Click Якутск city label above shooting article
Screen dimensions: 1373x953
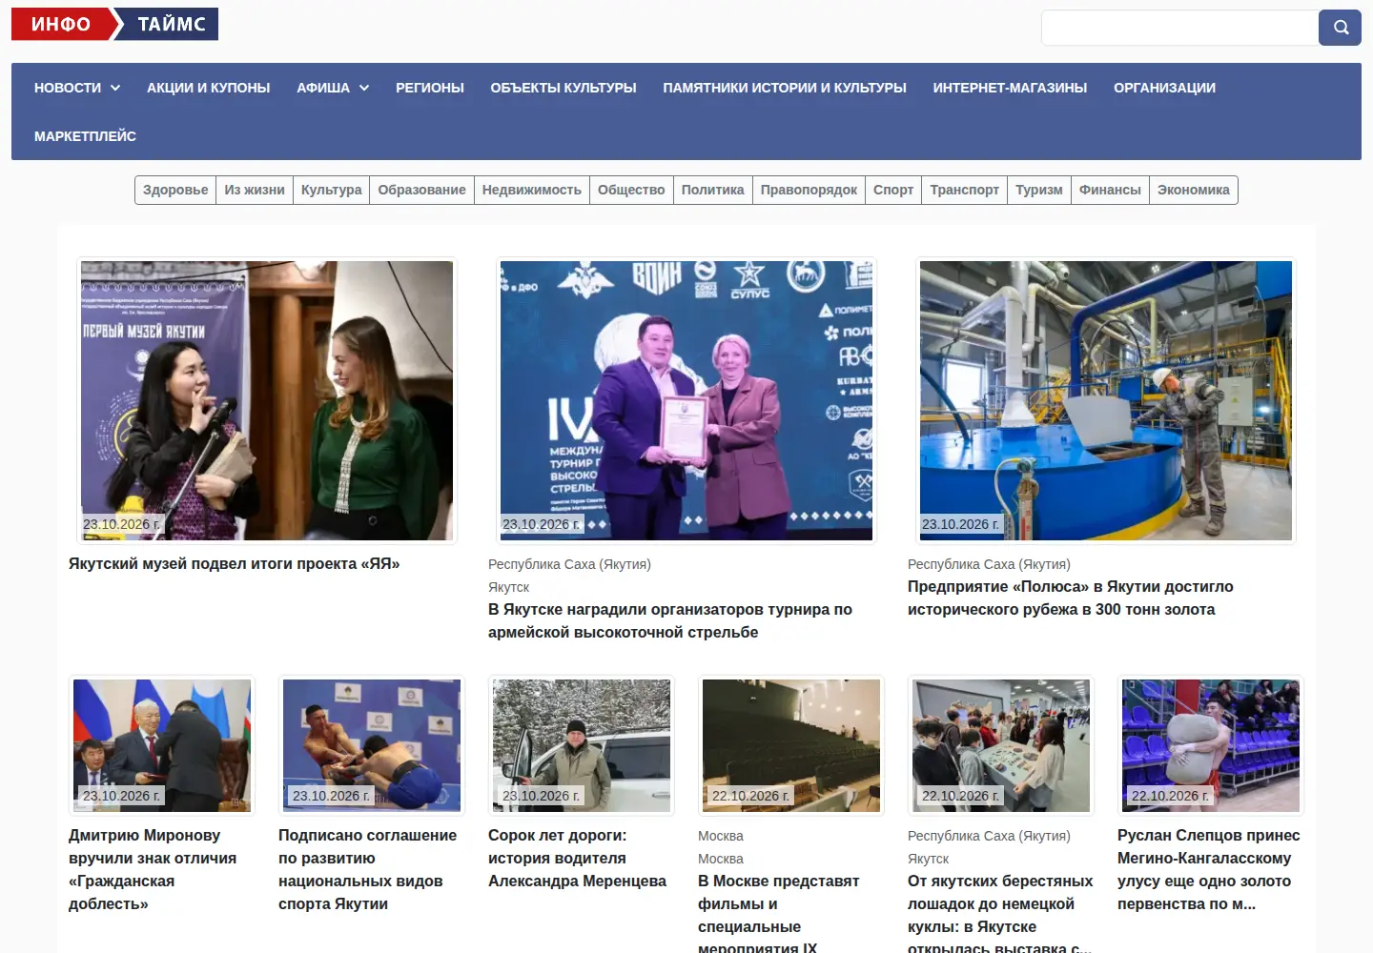(508, 587)
